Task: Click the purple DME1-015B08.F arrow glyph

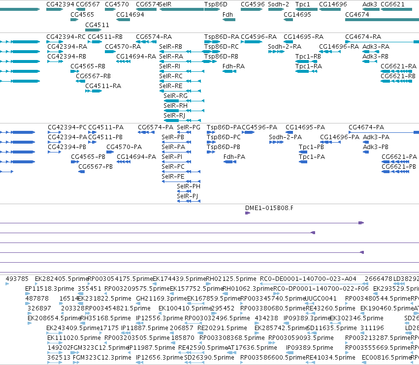Action: [248, 213]
